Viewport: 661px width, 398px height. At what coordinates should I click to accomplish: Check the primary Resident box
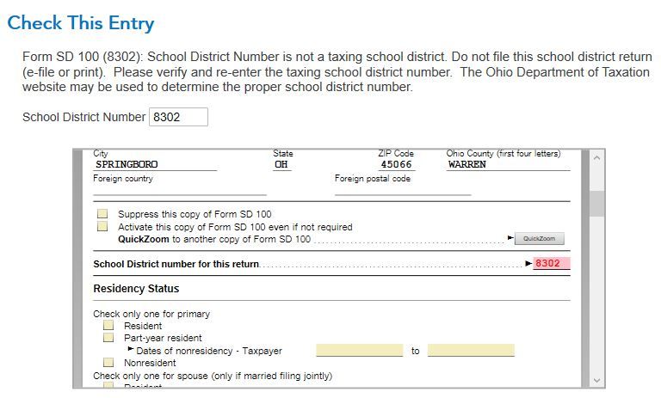tap(108, 325)
